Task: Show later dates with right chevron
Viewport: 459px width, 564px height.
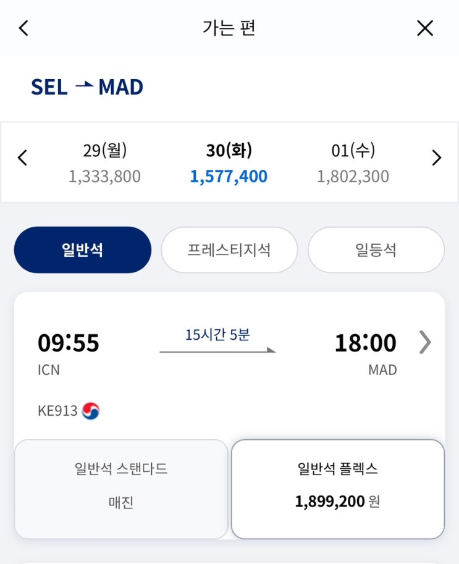Action: coord(437,158)
